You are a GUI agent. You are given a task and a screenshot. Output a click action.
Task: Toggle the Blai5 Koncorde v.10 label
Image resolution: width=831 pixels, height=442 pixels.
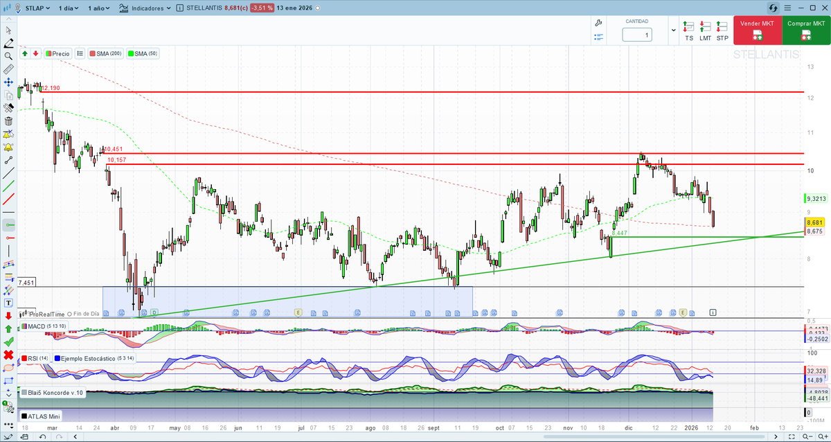tap(52, 393)
